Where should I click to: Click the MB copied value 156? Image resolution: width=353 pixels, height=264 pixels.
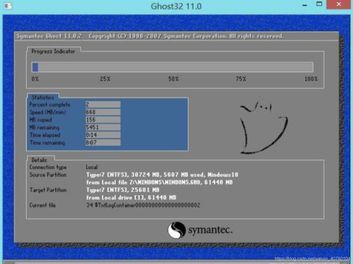pos(103,120)
